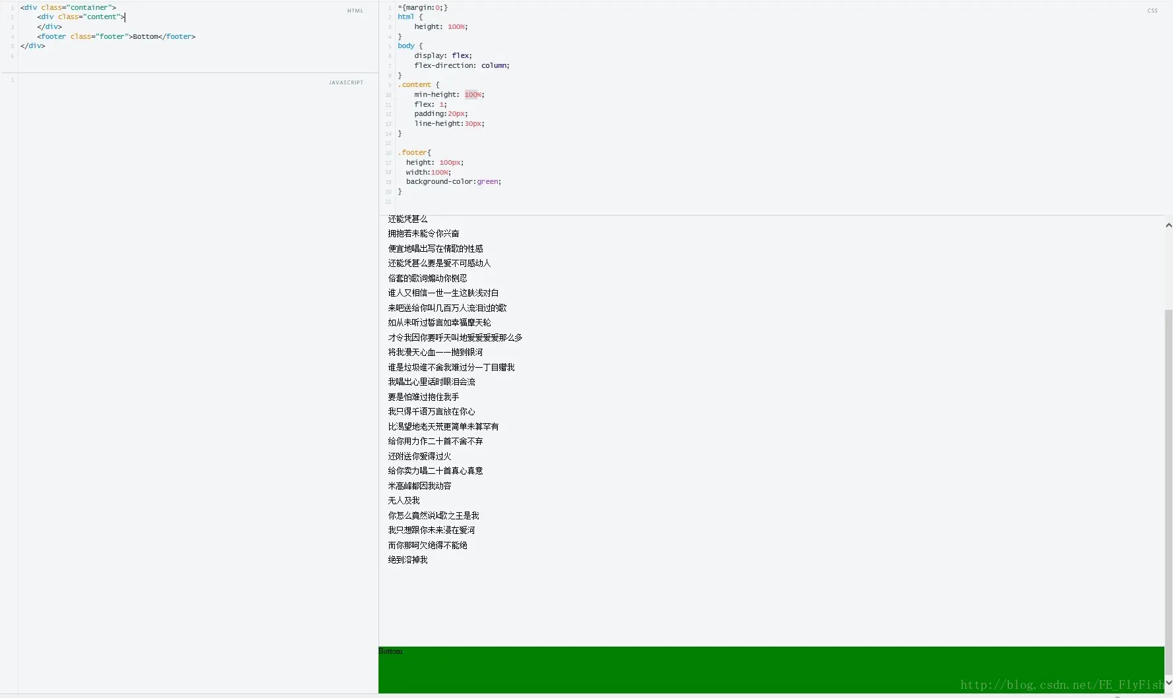Click the JAVASCRIPT panel label
Viewport: 1173px width, 698px height.
tap(346, 82)
